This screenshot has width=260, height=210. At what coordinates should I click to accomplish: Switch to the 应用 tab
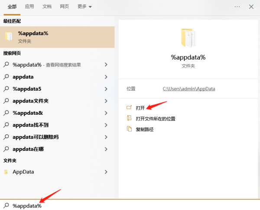29,7
